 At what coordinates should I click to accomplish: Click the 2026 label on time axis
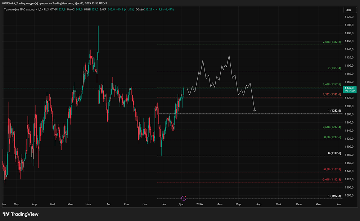click(200, 204)
